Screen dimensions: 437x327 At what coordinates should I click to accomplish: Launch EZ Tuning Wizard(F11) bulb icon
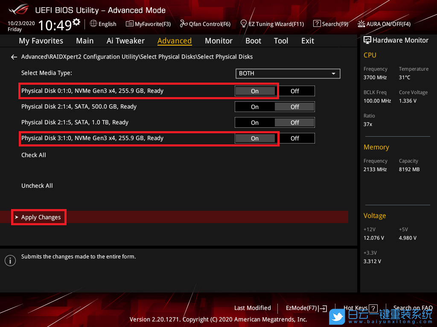(x=244, y=23)
